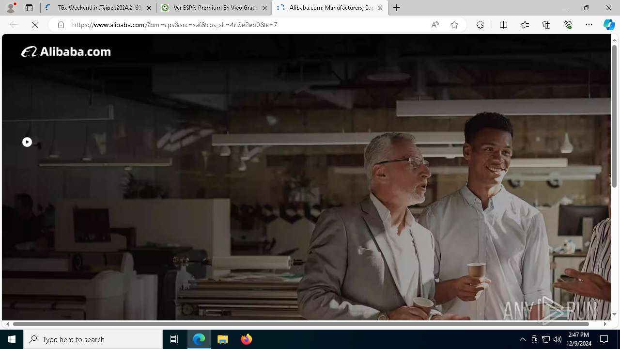Click the Alibaba.com logo
This screenshot has width=620, height=349.
point(66,51)
